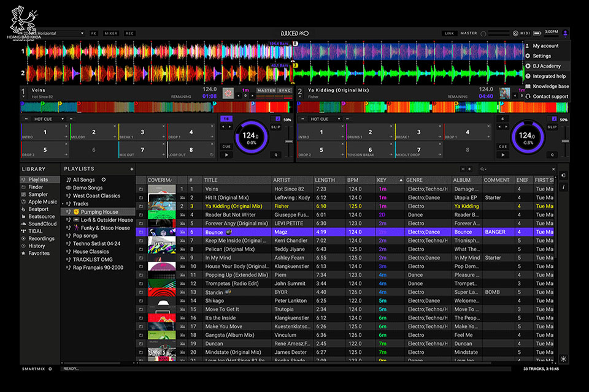Select the Trompetas (Radio Edit) track row
The height and width of the screenshot is (392, 589).
344,284
